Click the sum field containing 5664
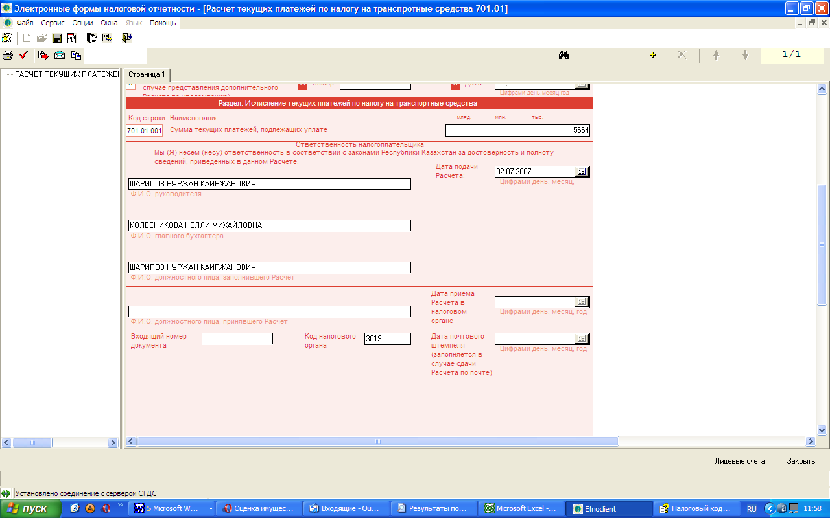This screenshot has width=830, height=518. tap(517, 130)
